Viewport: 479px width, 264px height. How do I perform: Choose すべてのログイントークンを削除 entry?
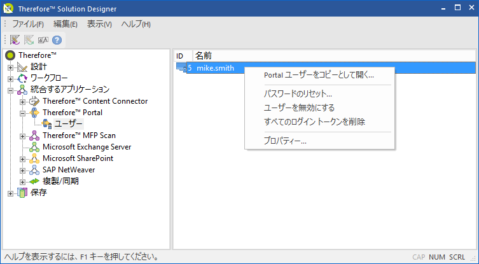pyautogui.click(x=319, y=122)
